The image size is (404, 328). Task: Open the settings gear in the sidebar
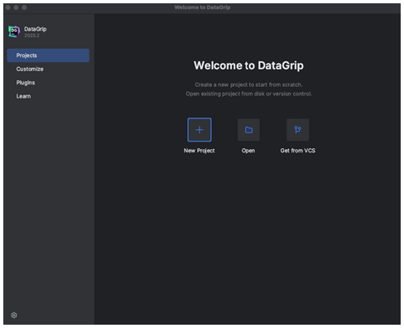pos(14,315)
